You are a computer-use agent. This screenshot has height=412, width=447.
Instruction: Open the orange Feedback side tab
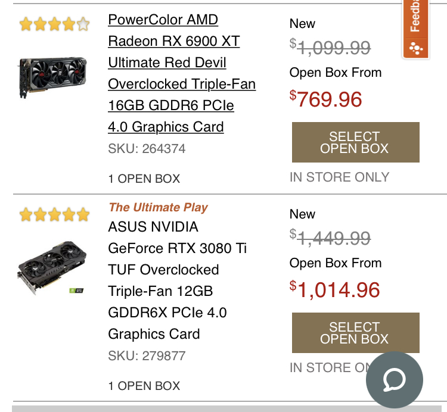(415, 28)
